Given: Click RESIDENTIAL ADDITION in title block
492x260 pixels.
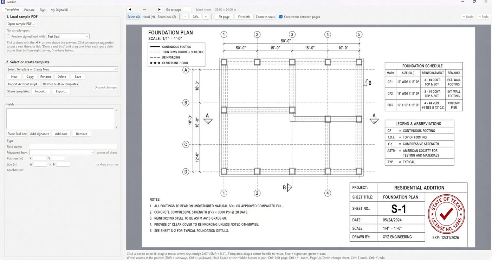Looking at the screenshot, I should tap(419, 188).
